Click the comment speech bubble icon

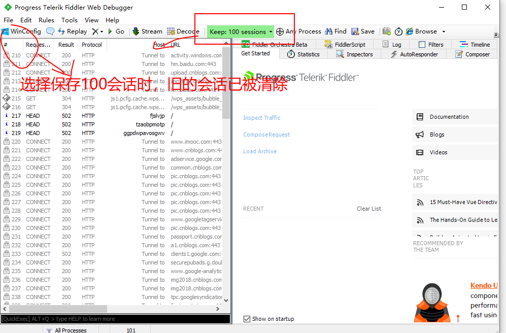[x=50, y=31]
